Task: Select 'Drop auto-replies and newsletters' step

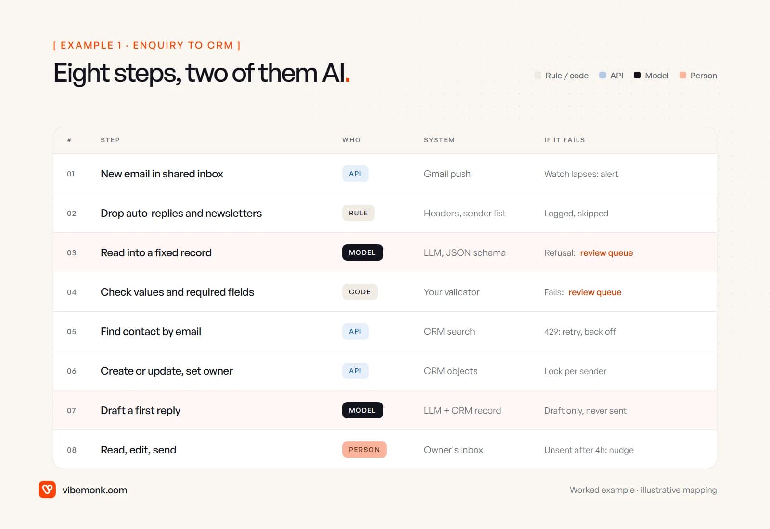Action: 181,213
